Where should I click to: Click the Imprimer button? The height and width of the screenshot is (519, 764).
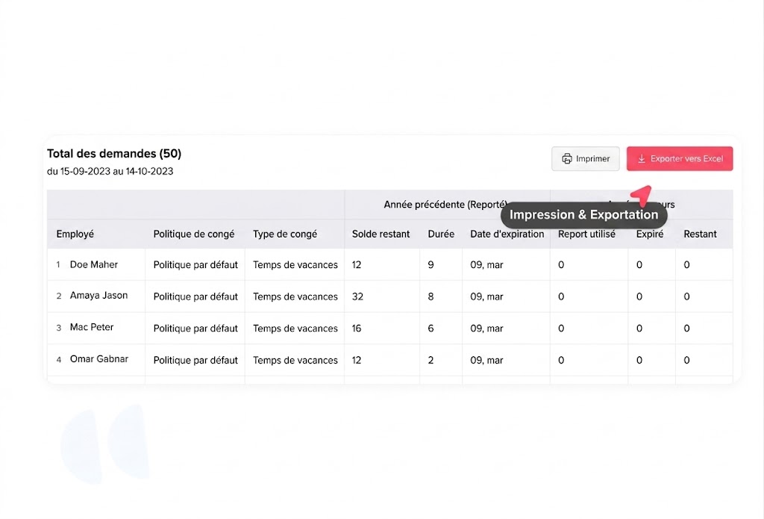coord(585,158)
